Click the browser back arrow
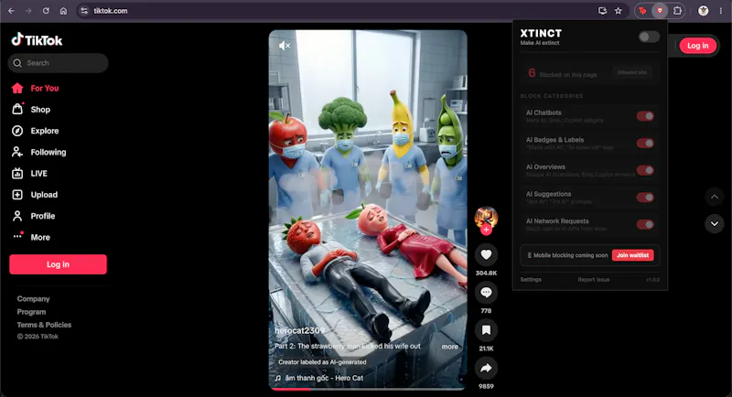This screenshot has width=732, height=397. coord(11,11)
